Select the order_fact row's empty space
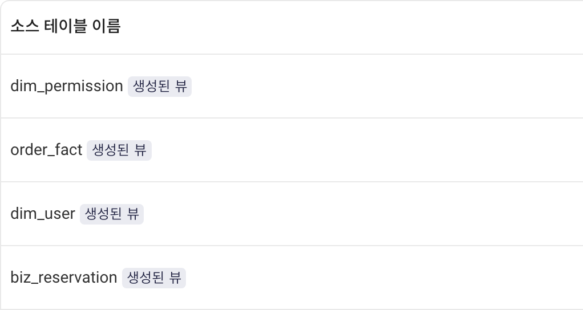Screen dimensions: 583x310 (x=367, y=150)
